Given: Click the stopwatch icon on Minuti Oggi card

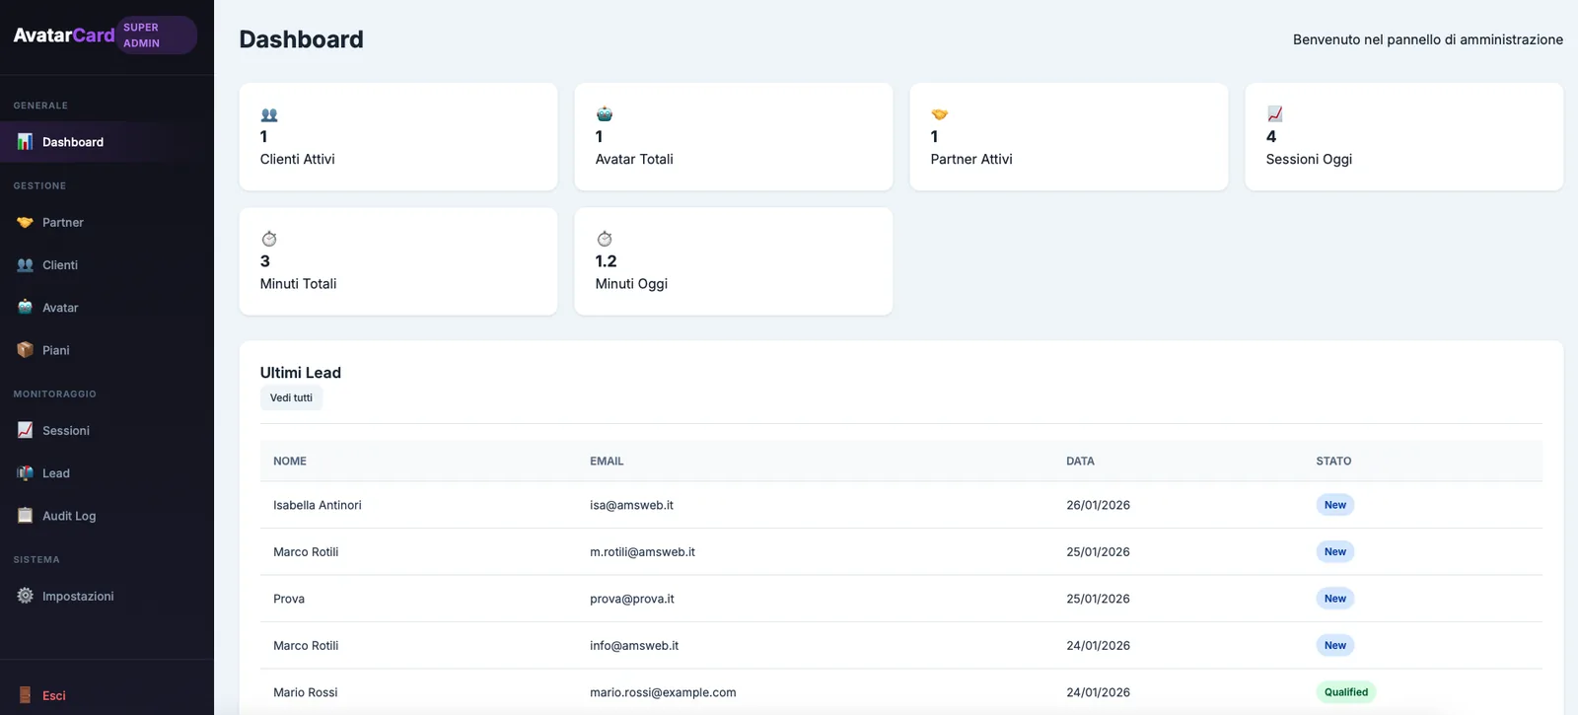Looking at the screenshot, I should click(605, 239).
